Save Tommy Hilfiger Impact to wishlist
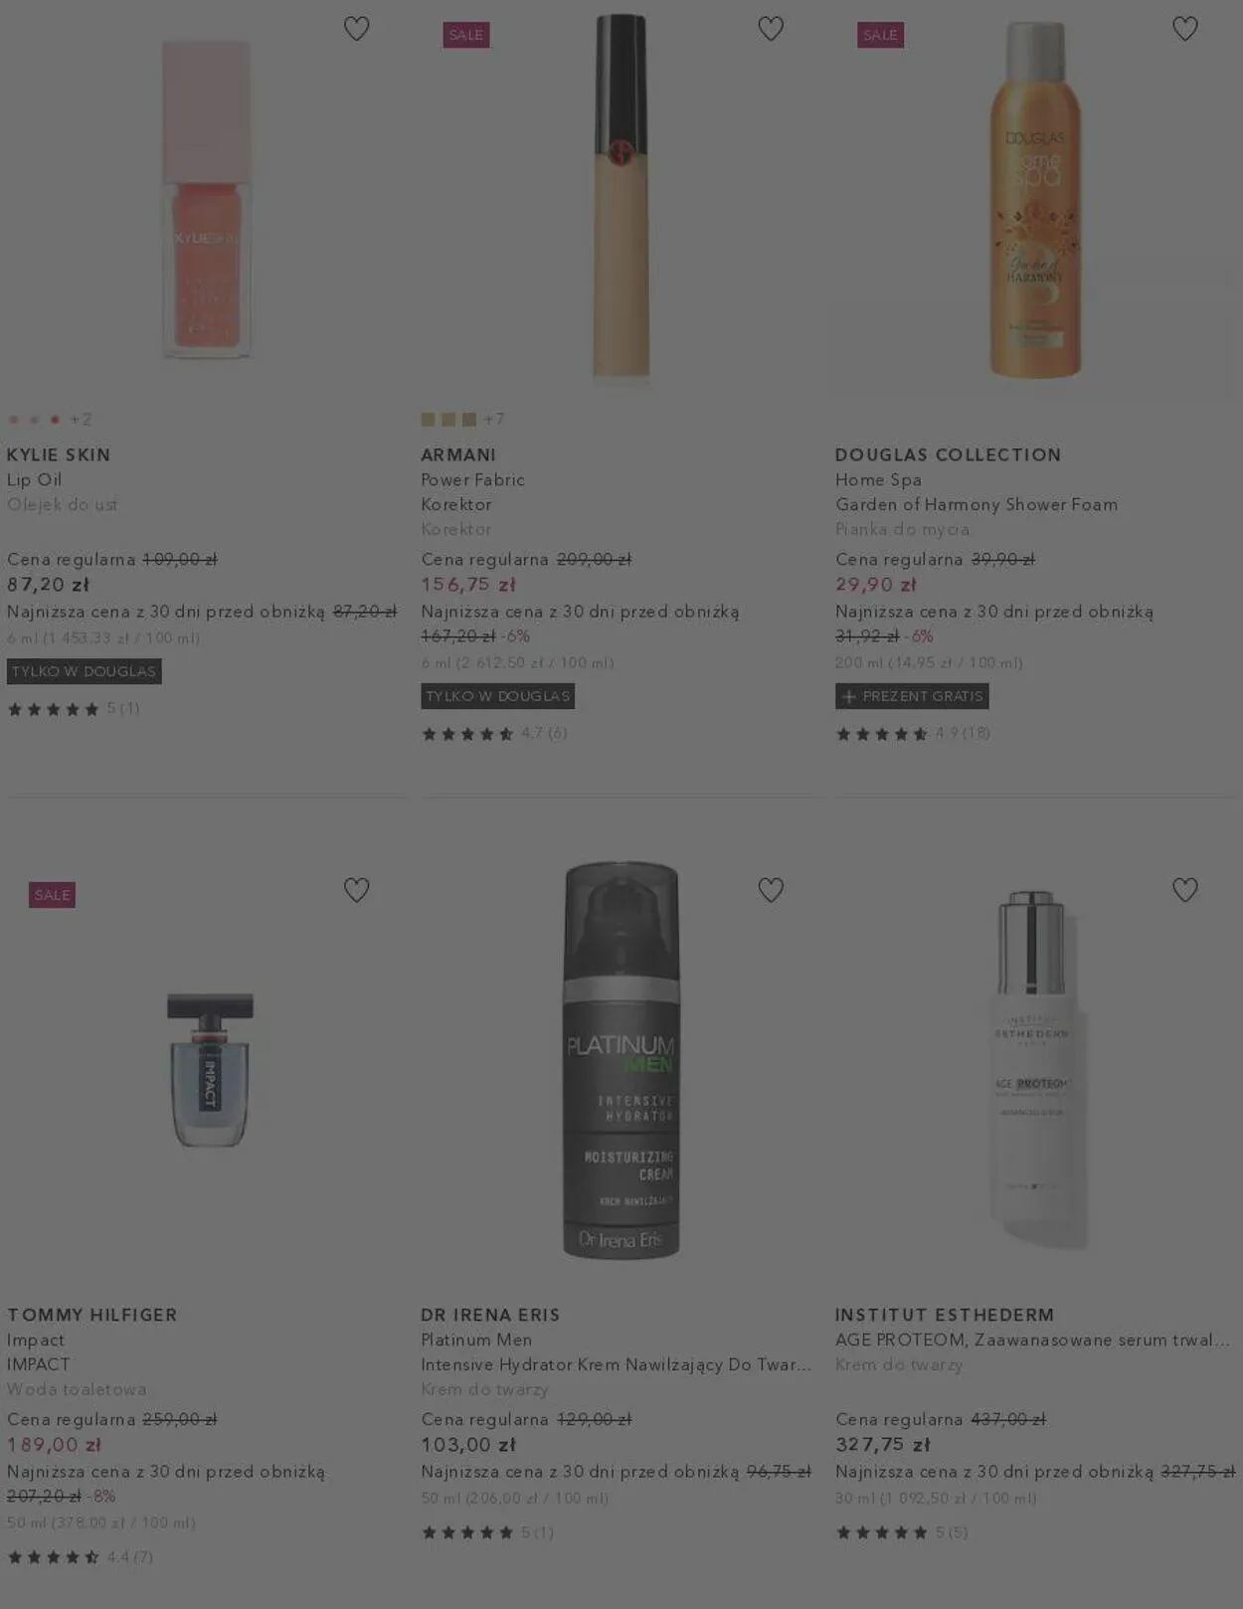Viewport: 1243px width, 1609px height. click(x=356, y=889)
